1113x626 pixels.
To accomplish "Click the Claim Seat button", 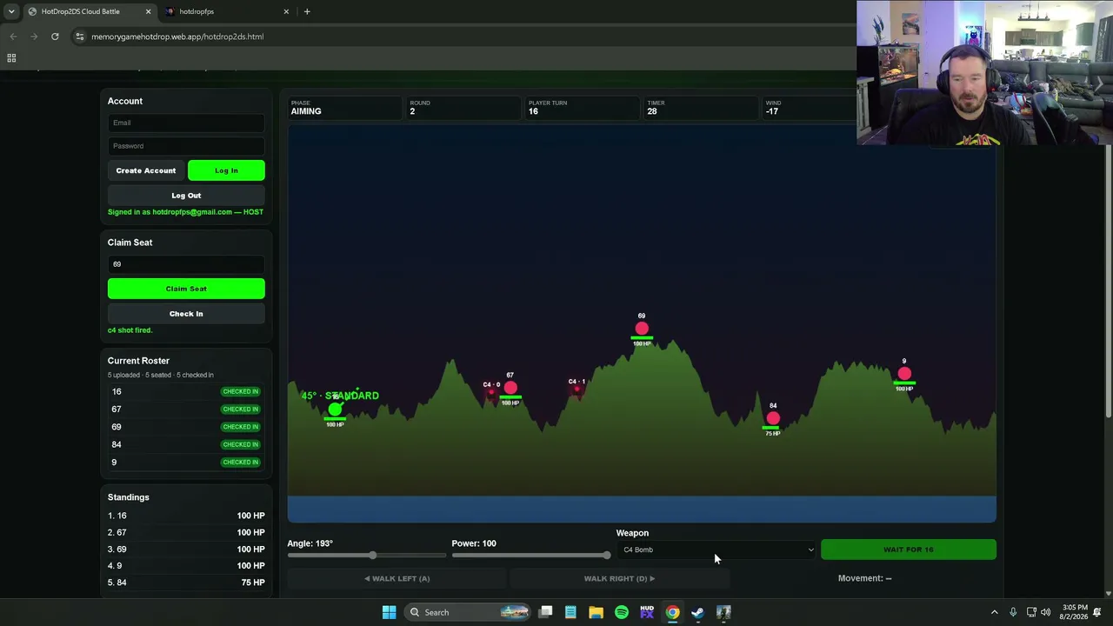I will (x=186, y=289).
